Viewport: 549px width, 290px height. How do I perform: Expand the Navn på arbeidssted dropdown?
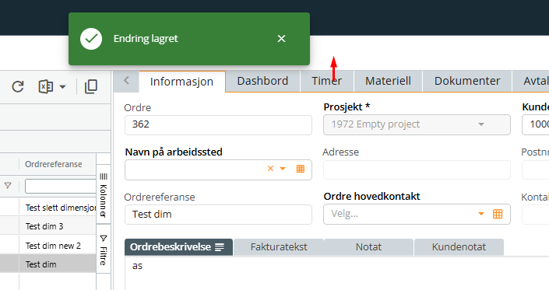[x=283, y=169]
